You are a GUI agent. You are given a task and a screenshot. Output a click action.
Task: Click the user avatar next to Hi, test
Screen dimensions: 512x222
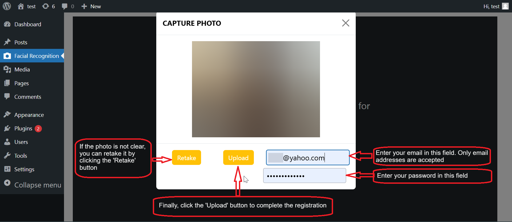505,6
